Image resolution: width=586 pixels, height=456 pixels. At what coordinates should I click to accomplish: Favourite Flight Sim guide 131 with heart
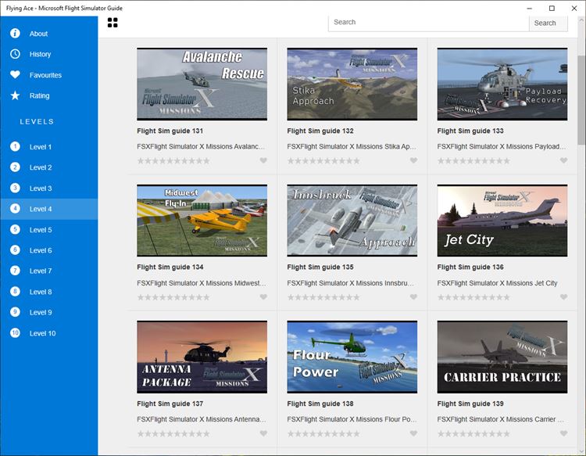[x=263, y=160]
